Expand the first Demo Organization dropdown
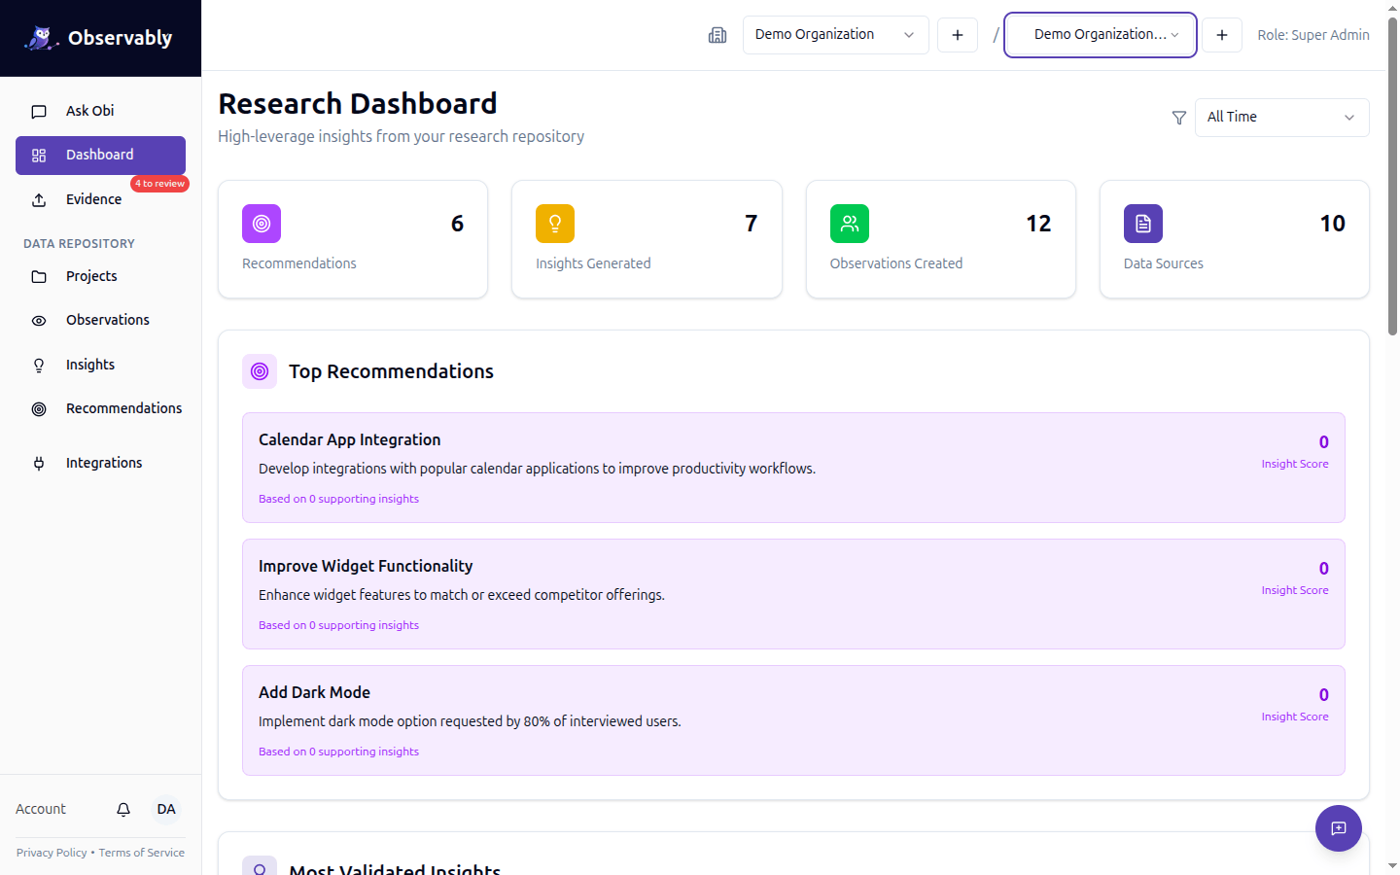The height and width of the screenshot is (875, 1400). (x=835, y=35)
